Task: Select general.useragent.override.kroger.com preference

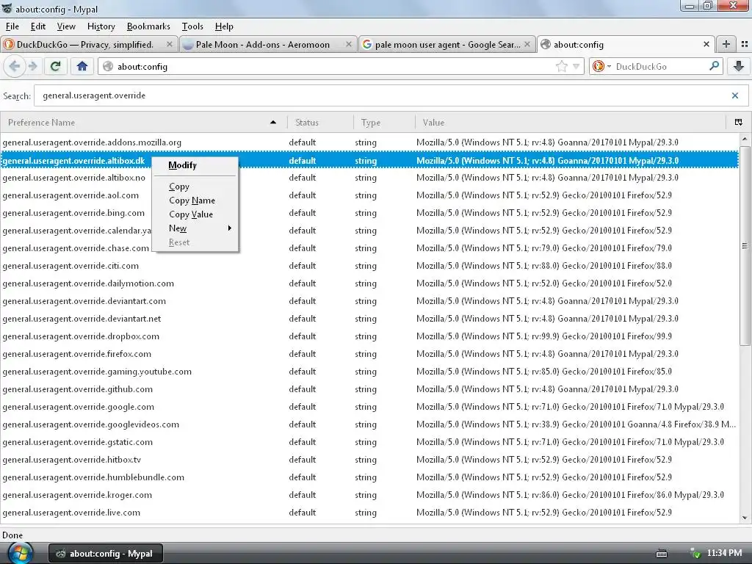Action: pyautogui.click(x=369, y=495)
